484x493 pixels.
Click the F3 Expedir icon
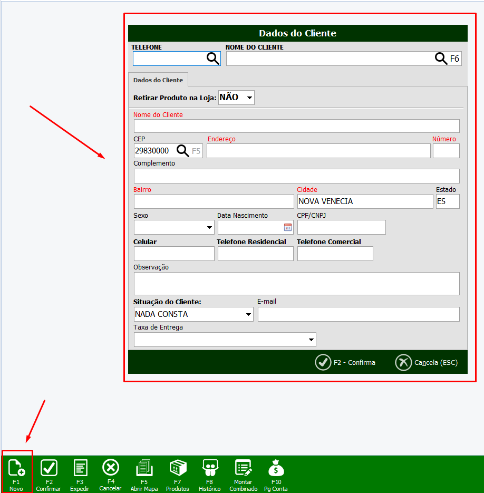(x=80, y=468)
